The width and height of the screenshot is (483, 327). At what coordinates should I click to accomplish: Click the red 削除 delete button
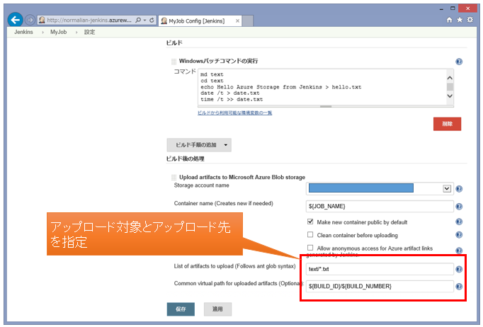(447, 124)
